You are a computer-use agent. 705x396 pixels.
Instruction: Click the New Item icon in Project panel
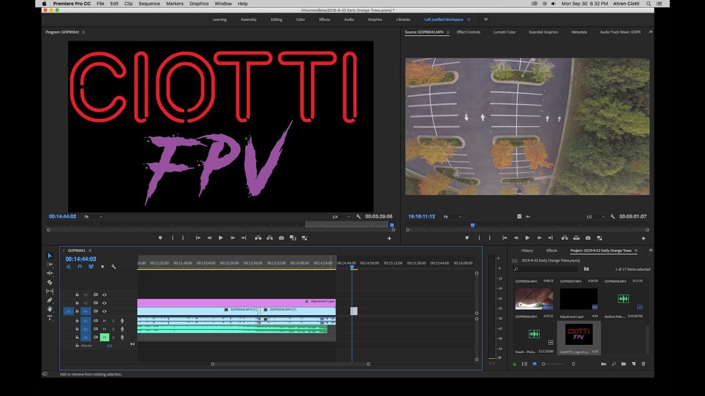point(633,364)
